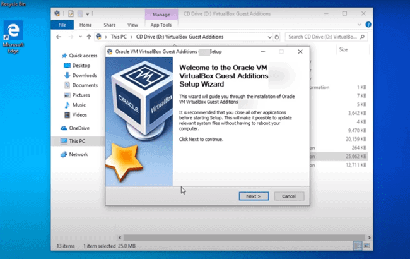The image size is (410, 259).
Task: Select Downloads in the navigation pane
Action: (x=83, y=75)
